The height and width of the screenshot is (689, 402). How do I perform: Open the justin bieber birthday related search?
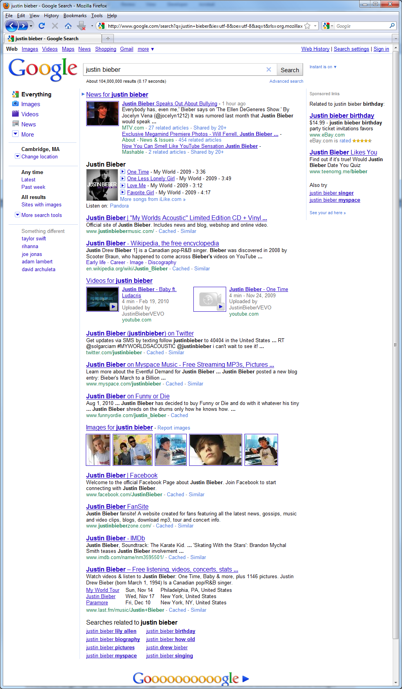point(171,631)
